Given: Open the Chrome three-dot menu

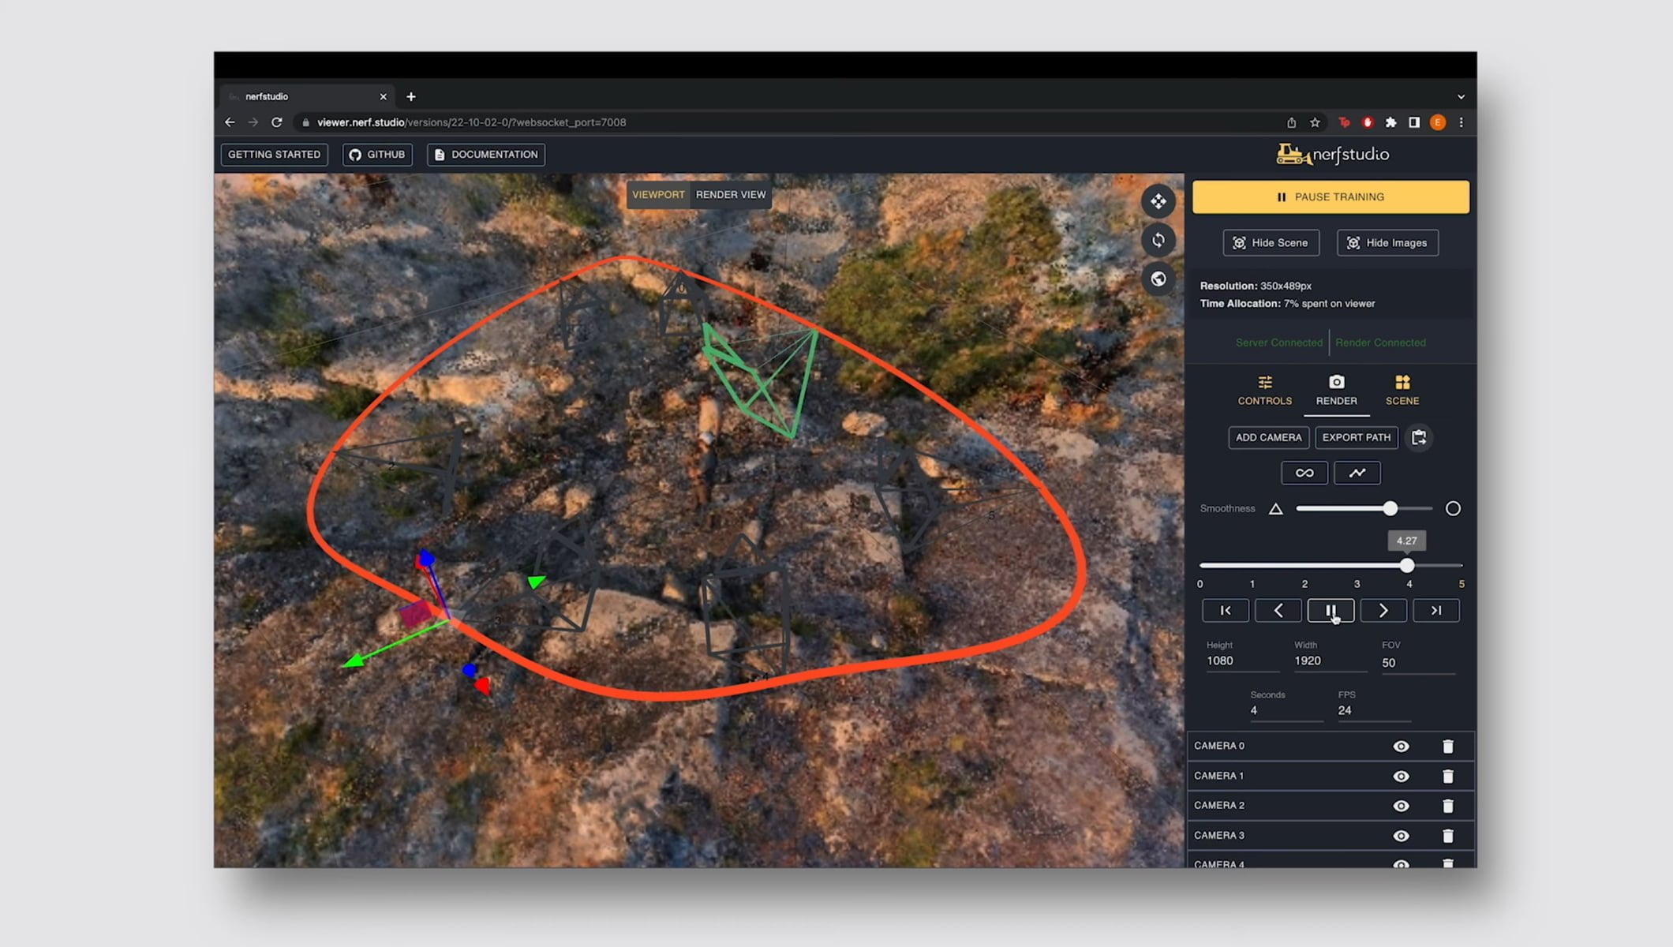Looking at the screenshot, I should pos(1461,122).
